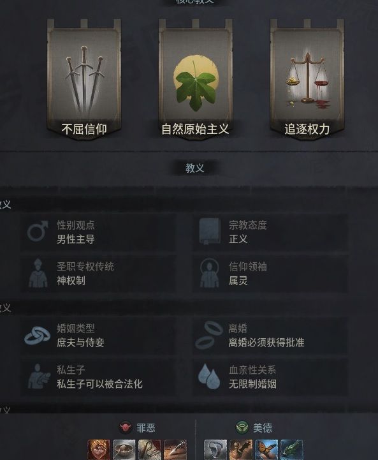Click the interlinked rings 婚姻类型 icon
This screenshot has height=460, width=378.
38,335
